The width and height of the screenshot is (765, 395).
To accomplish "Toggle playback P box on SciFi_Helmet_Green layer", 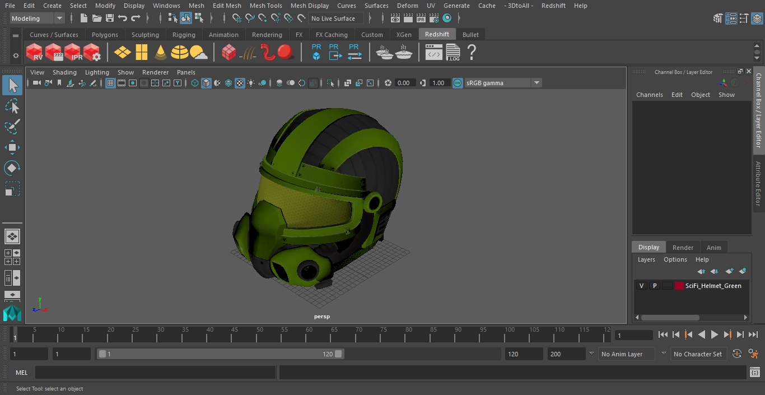I will [654, 286].
